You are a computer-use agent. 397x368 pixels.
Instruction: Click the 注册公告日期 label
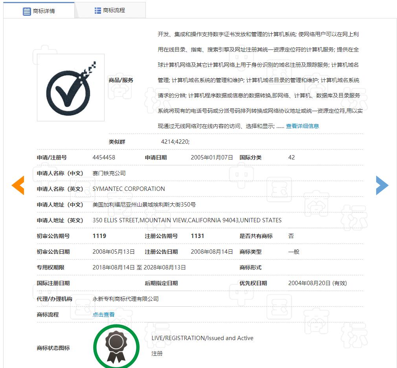tap(161, 252)
